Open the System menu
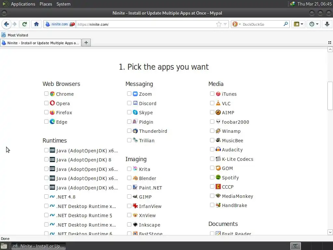Viewport: 333px width, 250px height. pyautogui.click(x=63, y=4)
